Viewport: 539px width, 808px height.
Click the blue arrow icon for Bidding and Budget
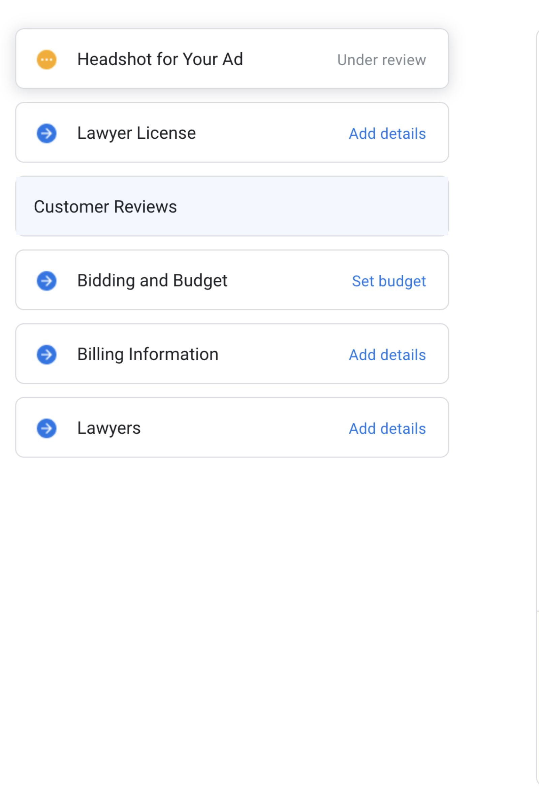click(46, 281)
